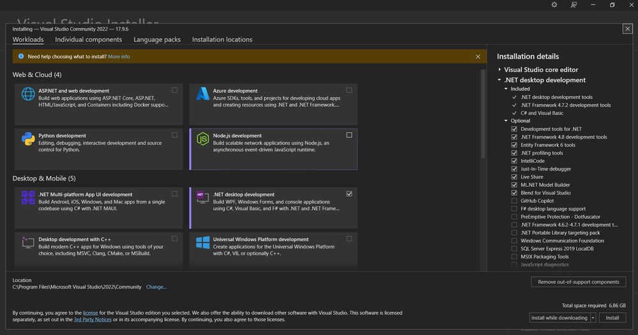Collapse the Optional components list

coord(506,121)
